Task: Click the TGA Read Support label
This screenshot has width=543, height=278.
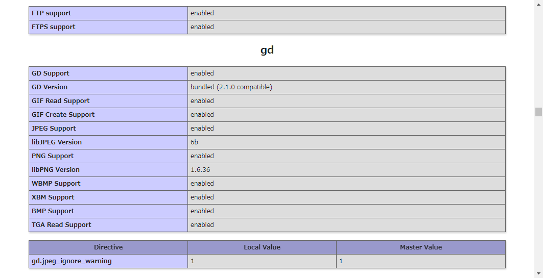Action: (61, 225)
